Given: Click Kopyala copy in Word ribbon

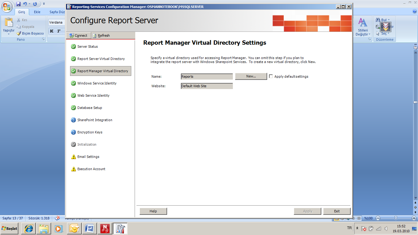Looking at the screenshot, I should pyautogui.click(x=25, y=27).
